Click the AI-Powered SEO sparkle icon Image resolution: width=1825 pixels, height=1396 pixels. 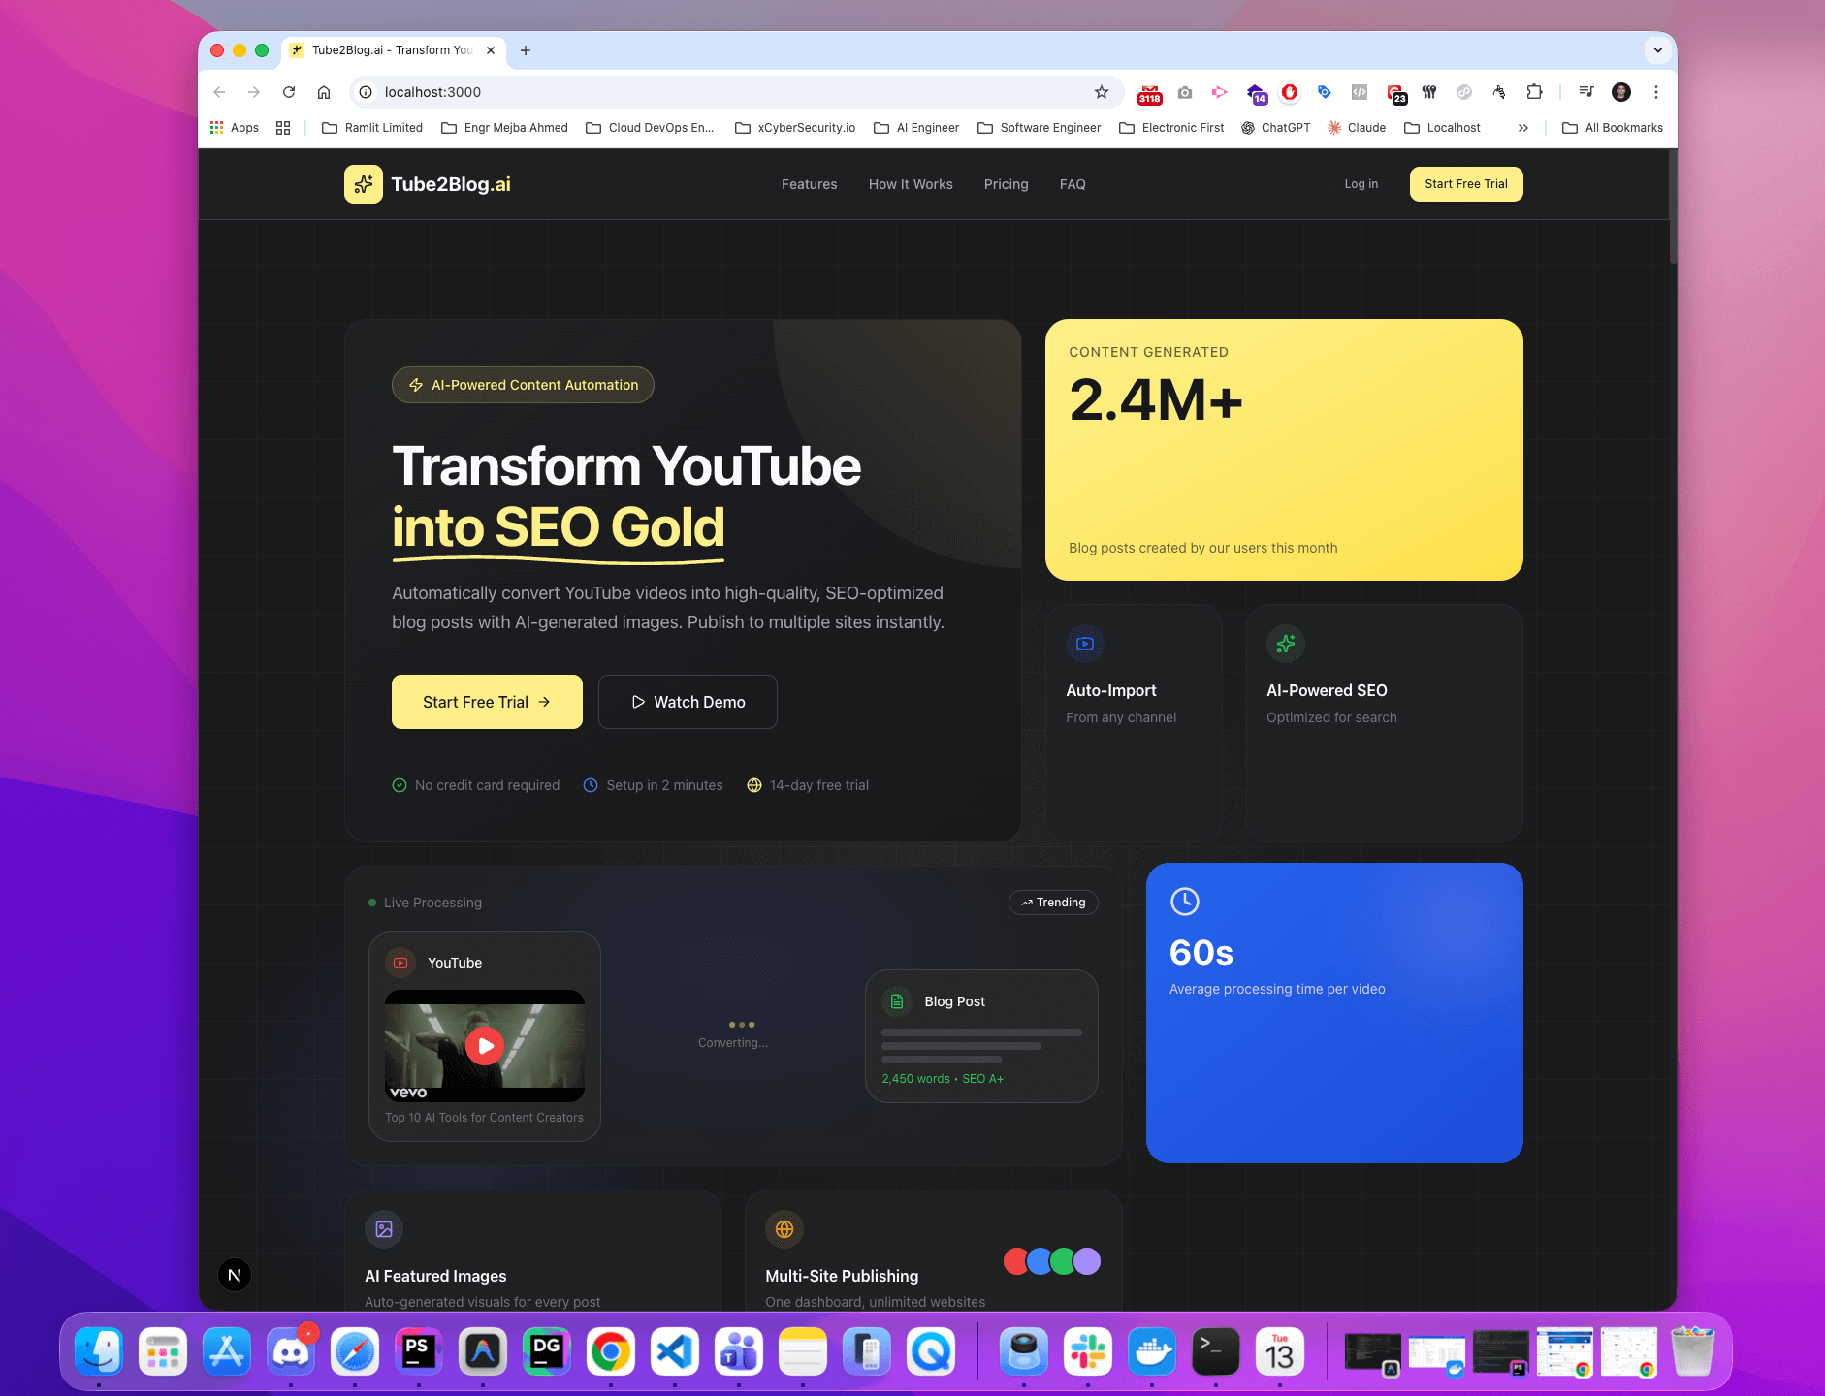pyautogui.click(x=1286, y=644)
